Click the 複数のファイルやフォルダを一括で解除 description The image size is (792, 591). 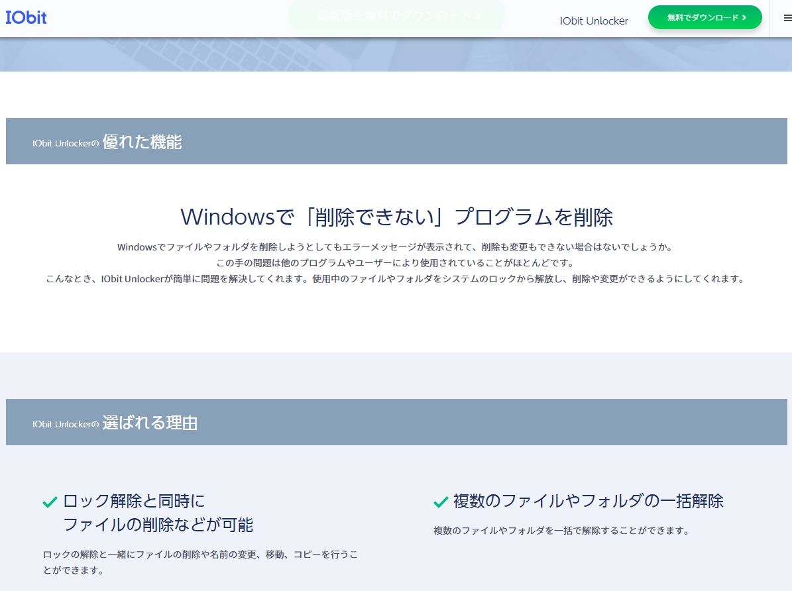pyautogui.click(x=561, y=531)
